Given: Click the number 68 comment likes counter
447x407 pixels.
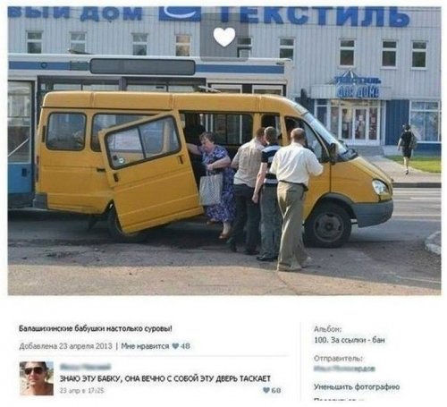Looking at the screenshot, I should click(276, 390).
